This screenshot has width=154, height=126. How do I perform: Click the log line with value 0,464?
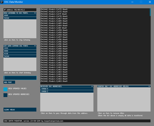pyautogui.click(x=54, y=25)
